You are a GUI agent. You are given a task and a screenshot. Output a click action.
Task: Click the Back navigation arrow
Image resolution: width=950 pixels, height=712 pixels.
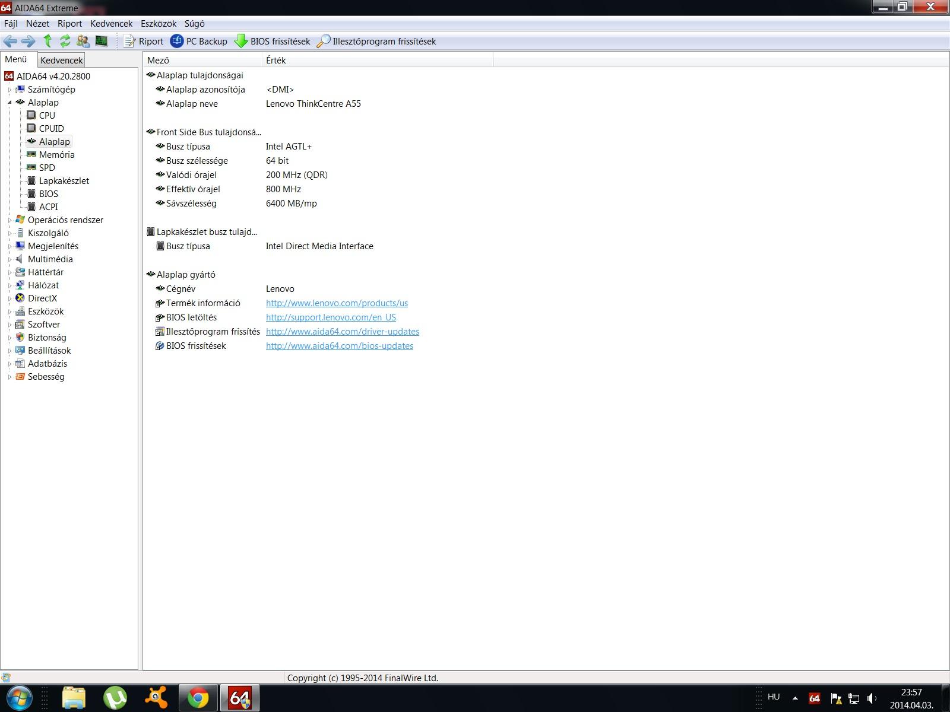pyautogui.click(x=10, y=41)
